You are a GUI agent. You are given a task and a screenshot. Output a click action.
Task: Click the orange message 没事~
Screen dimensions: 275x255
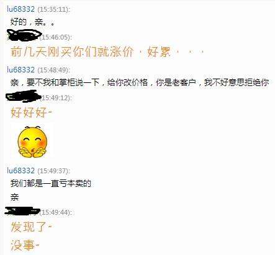click(x=25, y=245)
